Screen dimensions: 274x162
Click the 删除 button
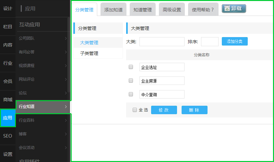[194, 110]
